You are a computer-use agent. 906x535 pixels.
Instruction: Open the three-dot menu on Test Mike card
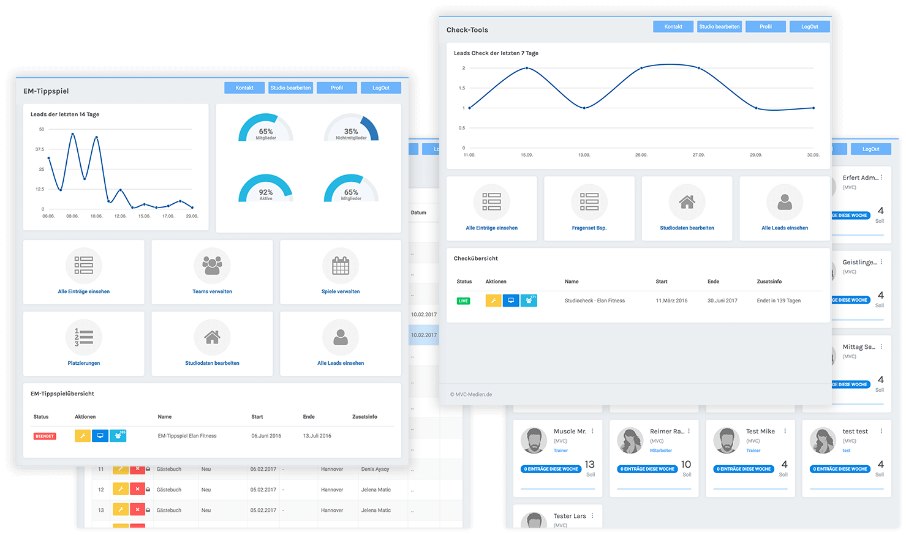(785, 431)
